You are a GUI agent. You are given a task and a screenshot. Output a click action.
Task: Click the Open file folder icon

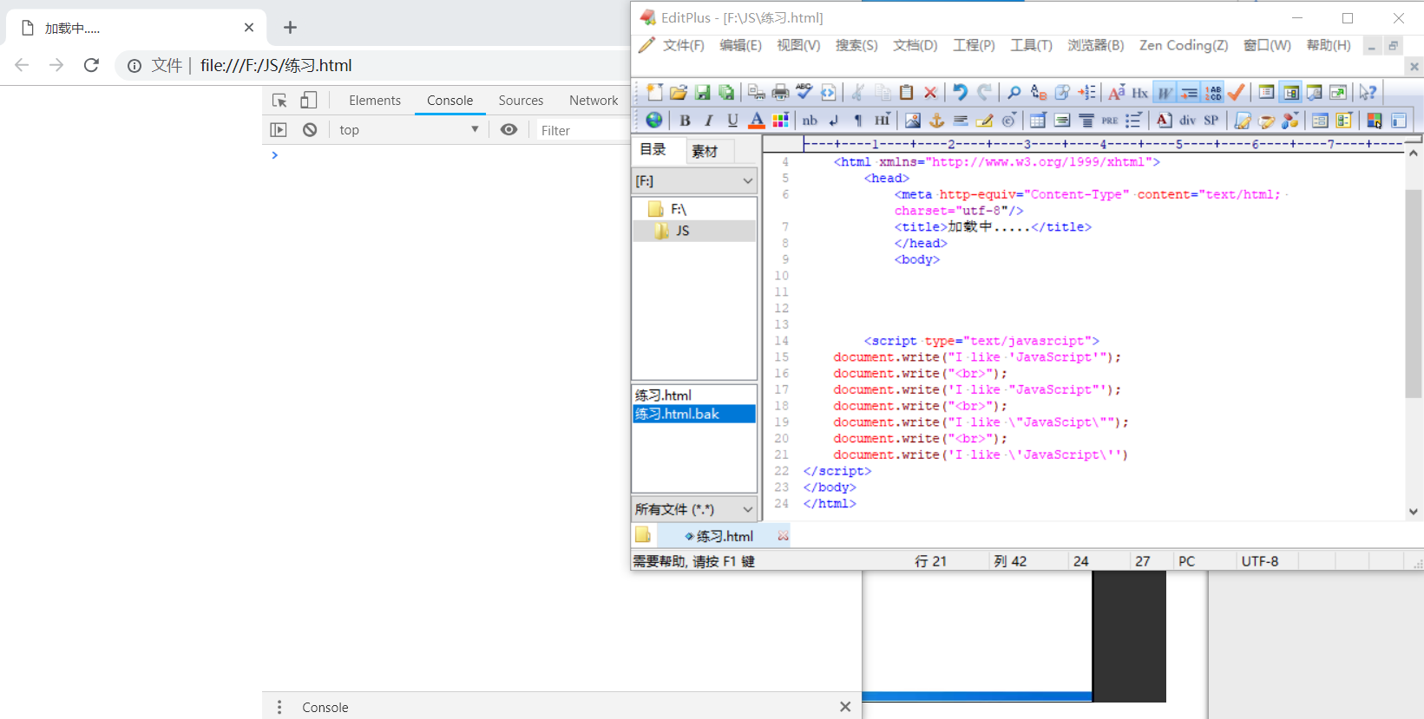coord(679,92)
